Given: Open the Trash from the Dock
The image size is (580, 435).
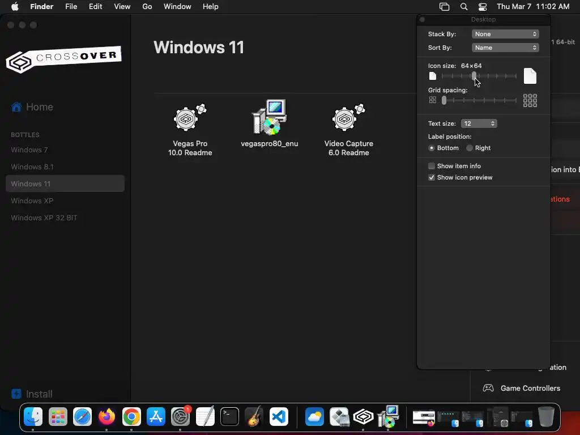Looking at the screenshot, I should (546, 417).
